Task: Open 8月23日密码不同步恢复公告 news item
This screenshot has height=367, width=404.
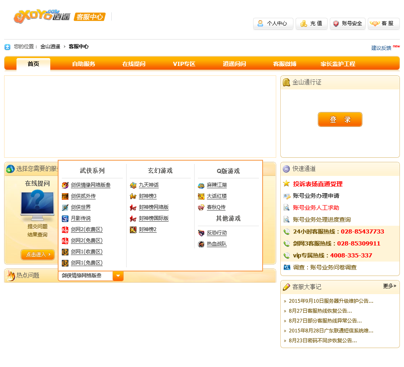Action: (x=322, y=341)
